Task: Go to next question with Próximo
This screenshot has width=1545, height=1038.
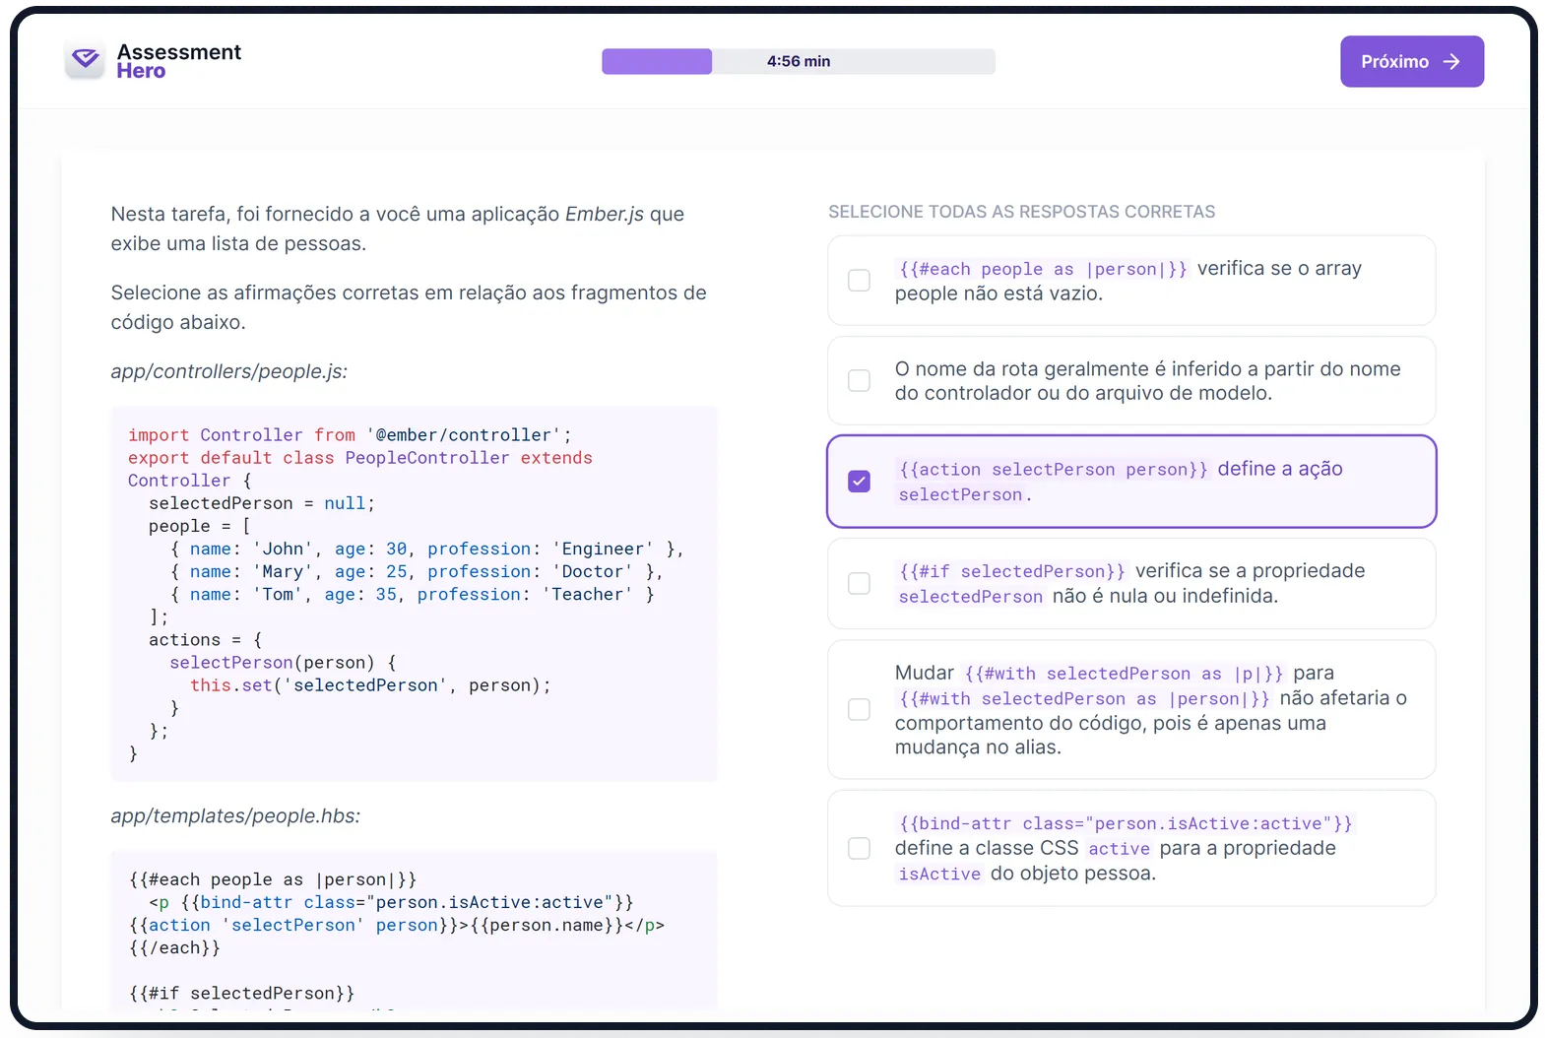Action: pyautogui.click(x=1411, y=61)
